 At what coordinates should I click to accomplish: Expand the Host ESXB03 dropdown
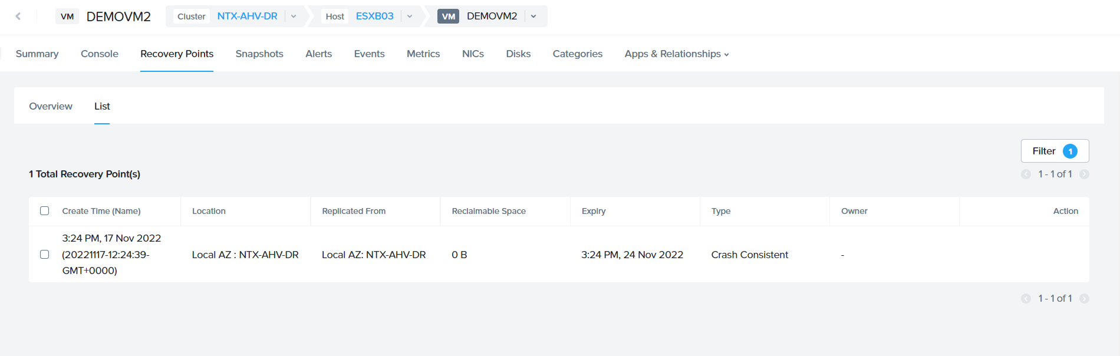tap(410, 17)
